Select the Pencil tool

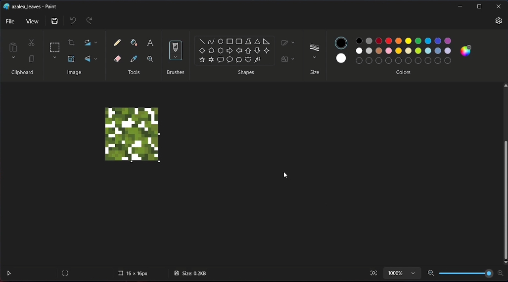[117, 43]
